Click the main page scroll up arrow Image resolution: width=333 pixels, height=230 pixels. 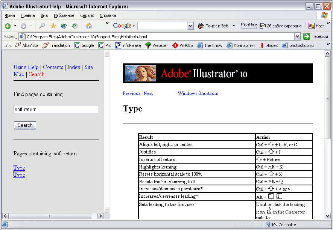327,54
